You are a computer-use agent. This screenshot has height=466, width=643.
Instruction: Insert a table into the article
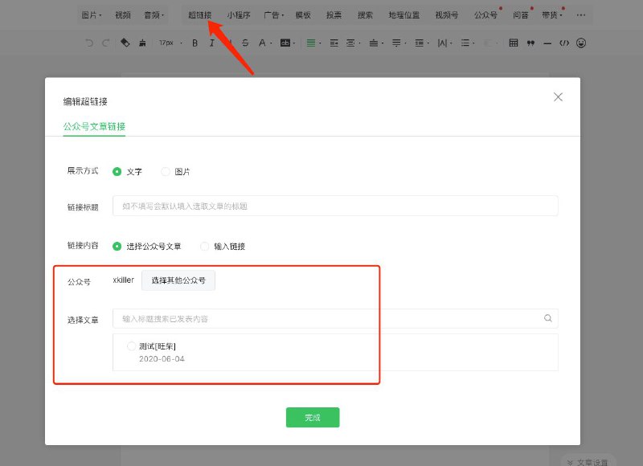point(512,43)
